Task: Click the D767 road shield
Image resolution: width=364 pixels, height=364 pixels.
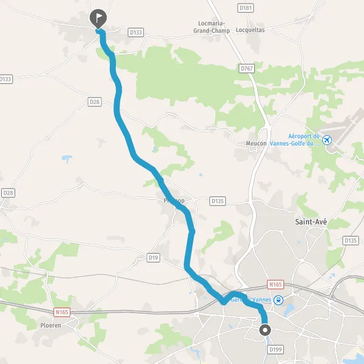Action: [x=246, y=68]
